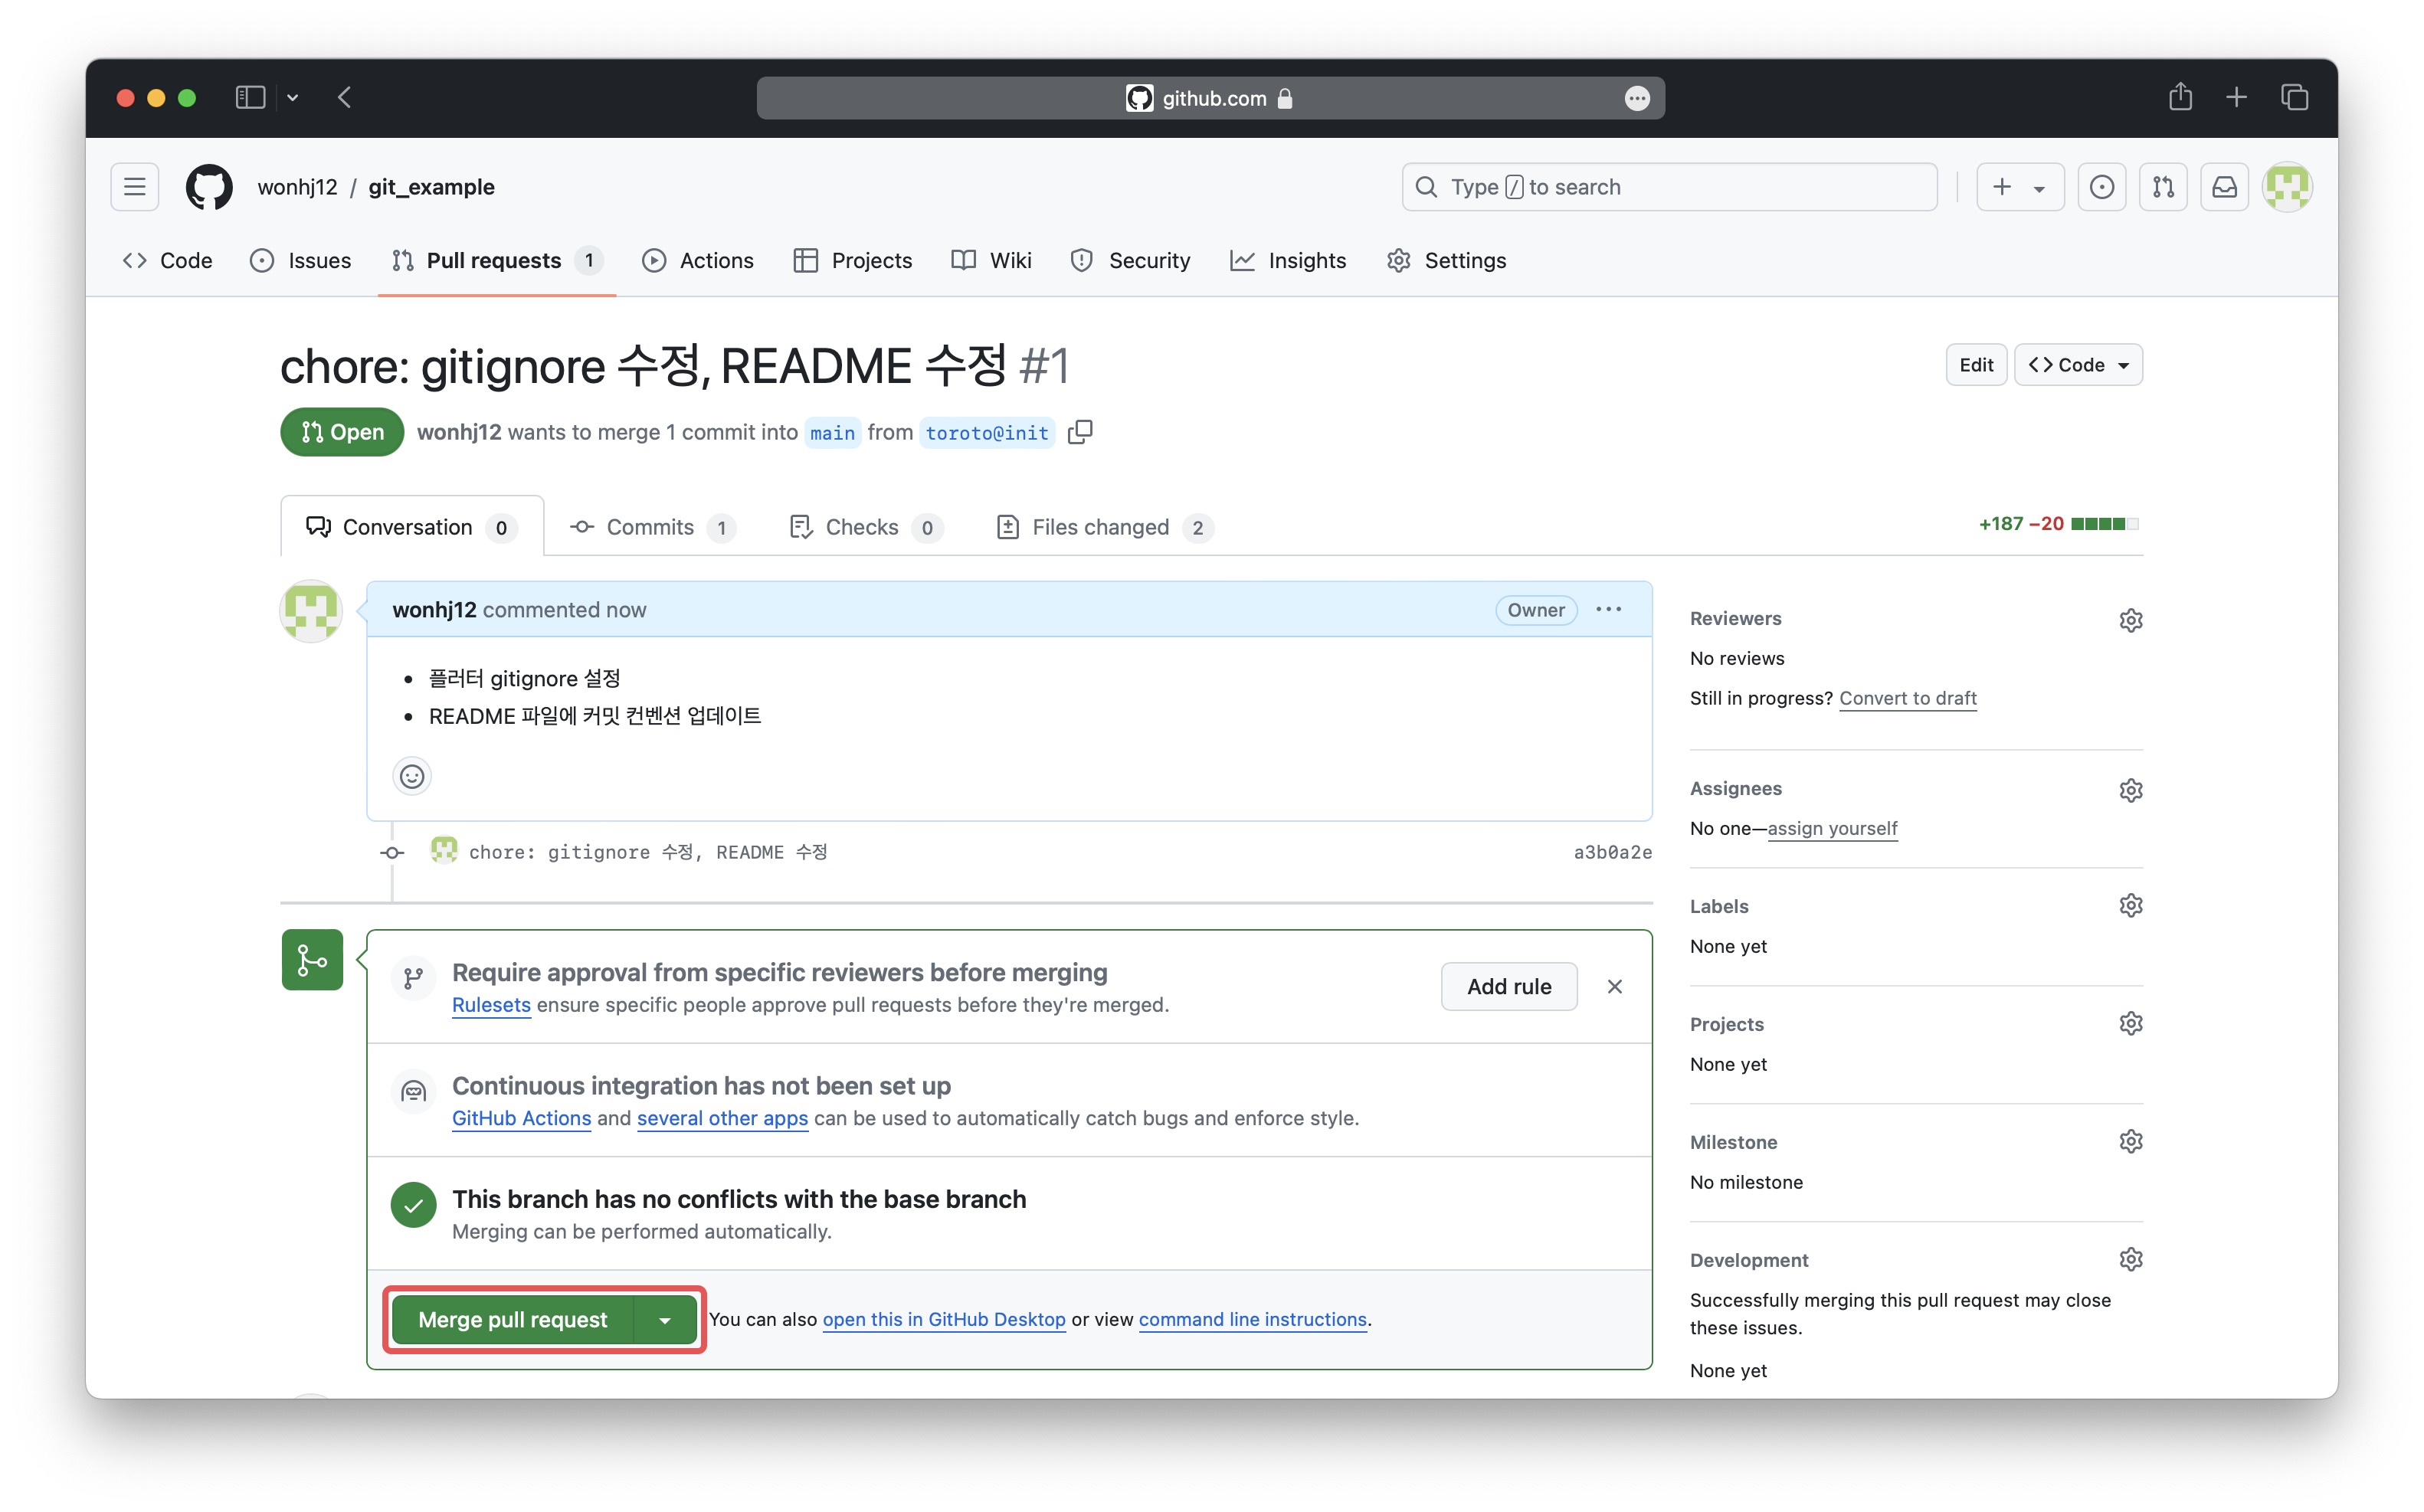Click Safari share icon
The width and height of the screenshot is (2424, 1512).
2180,98
